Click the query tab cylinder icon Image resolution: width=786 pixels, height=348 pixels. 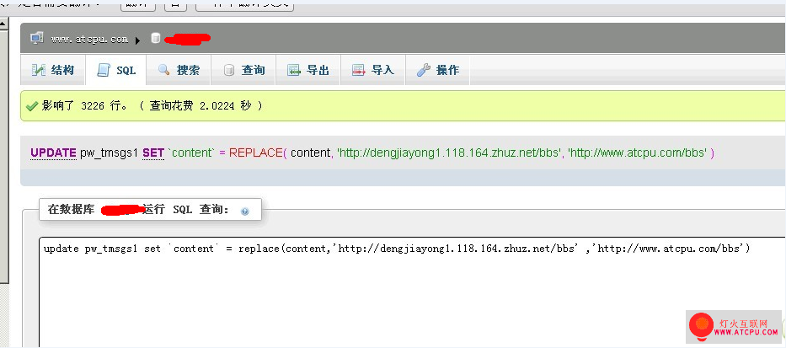coord(228,70)
